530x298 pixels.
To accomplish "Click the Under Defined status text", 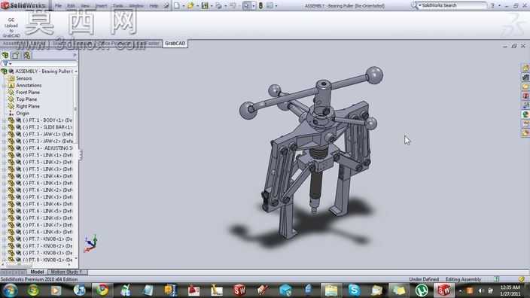I will coord(424,279).
